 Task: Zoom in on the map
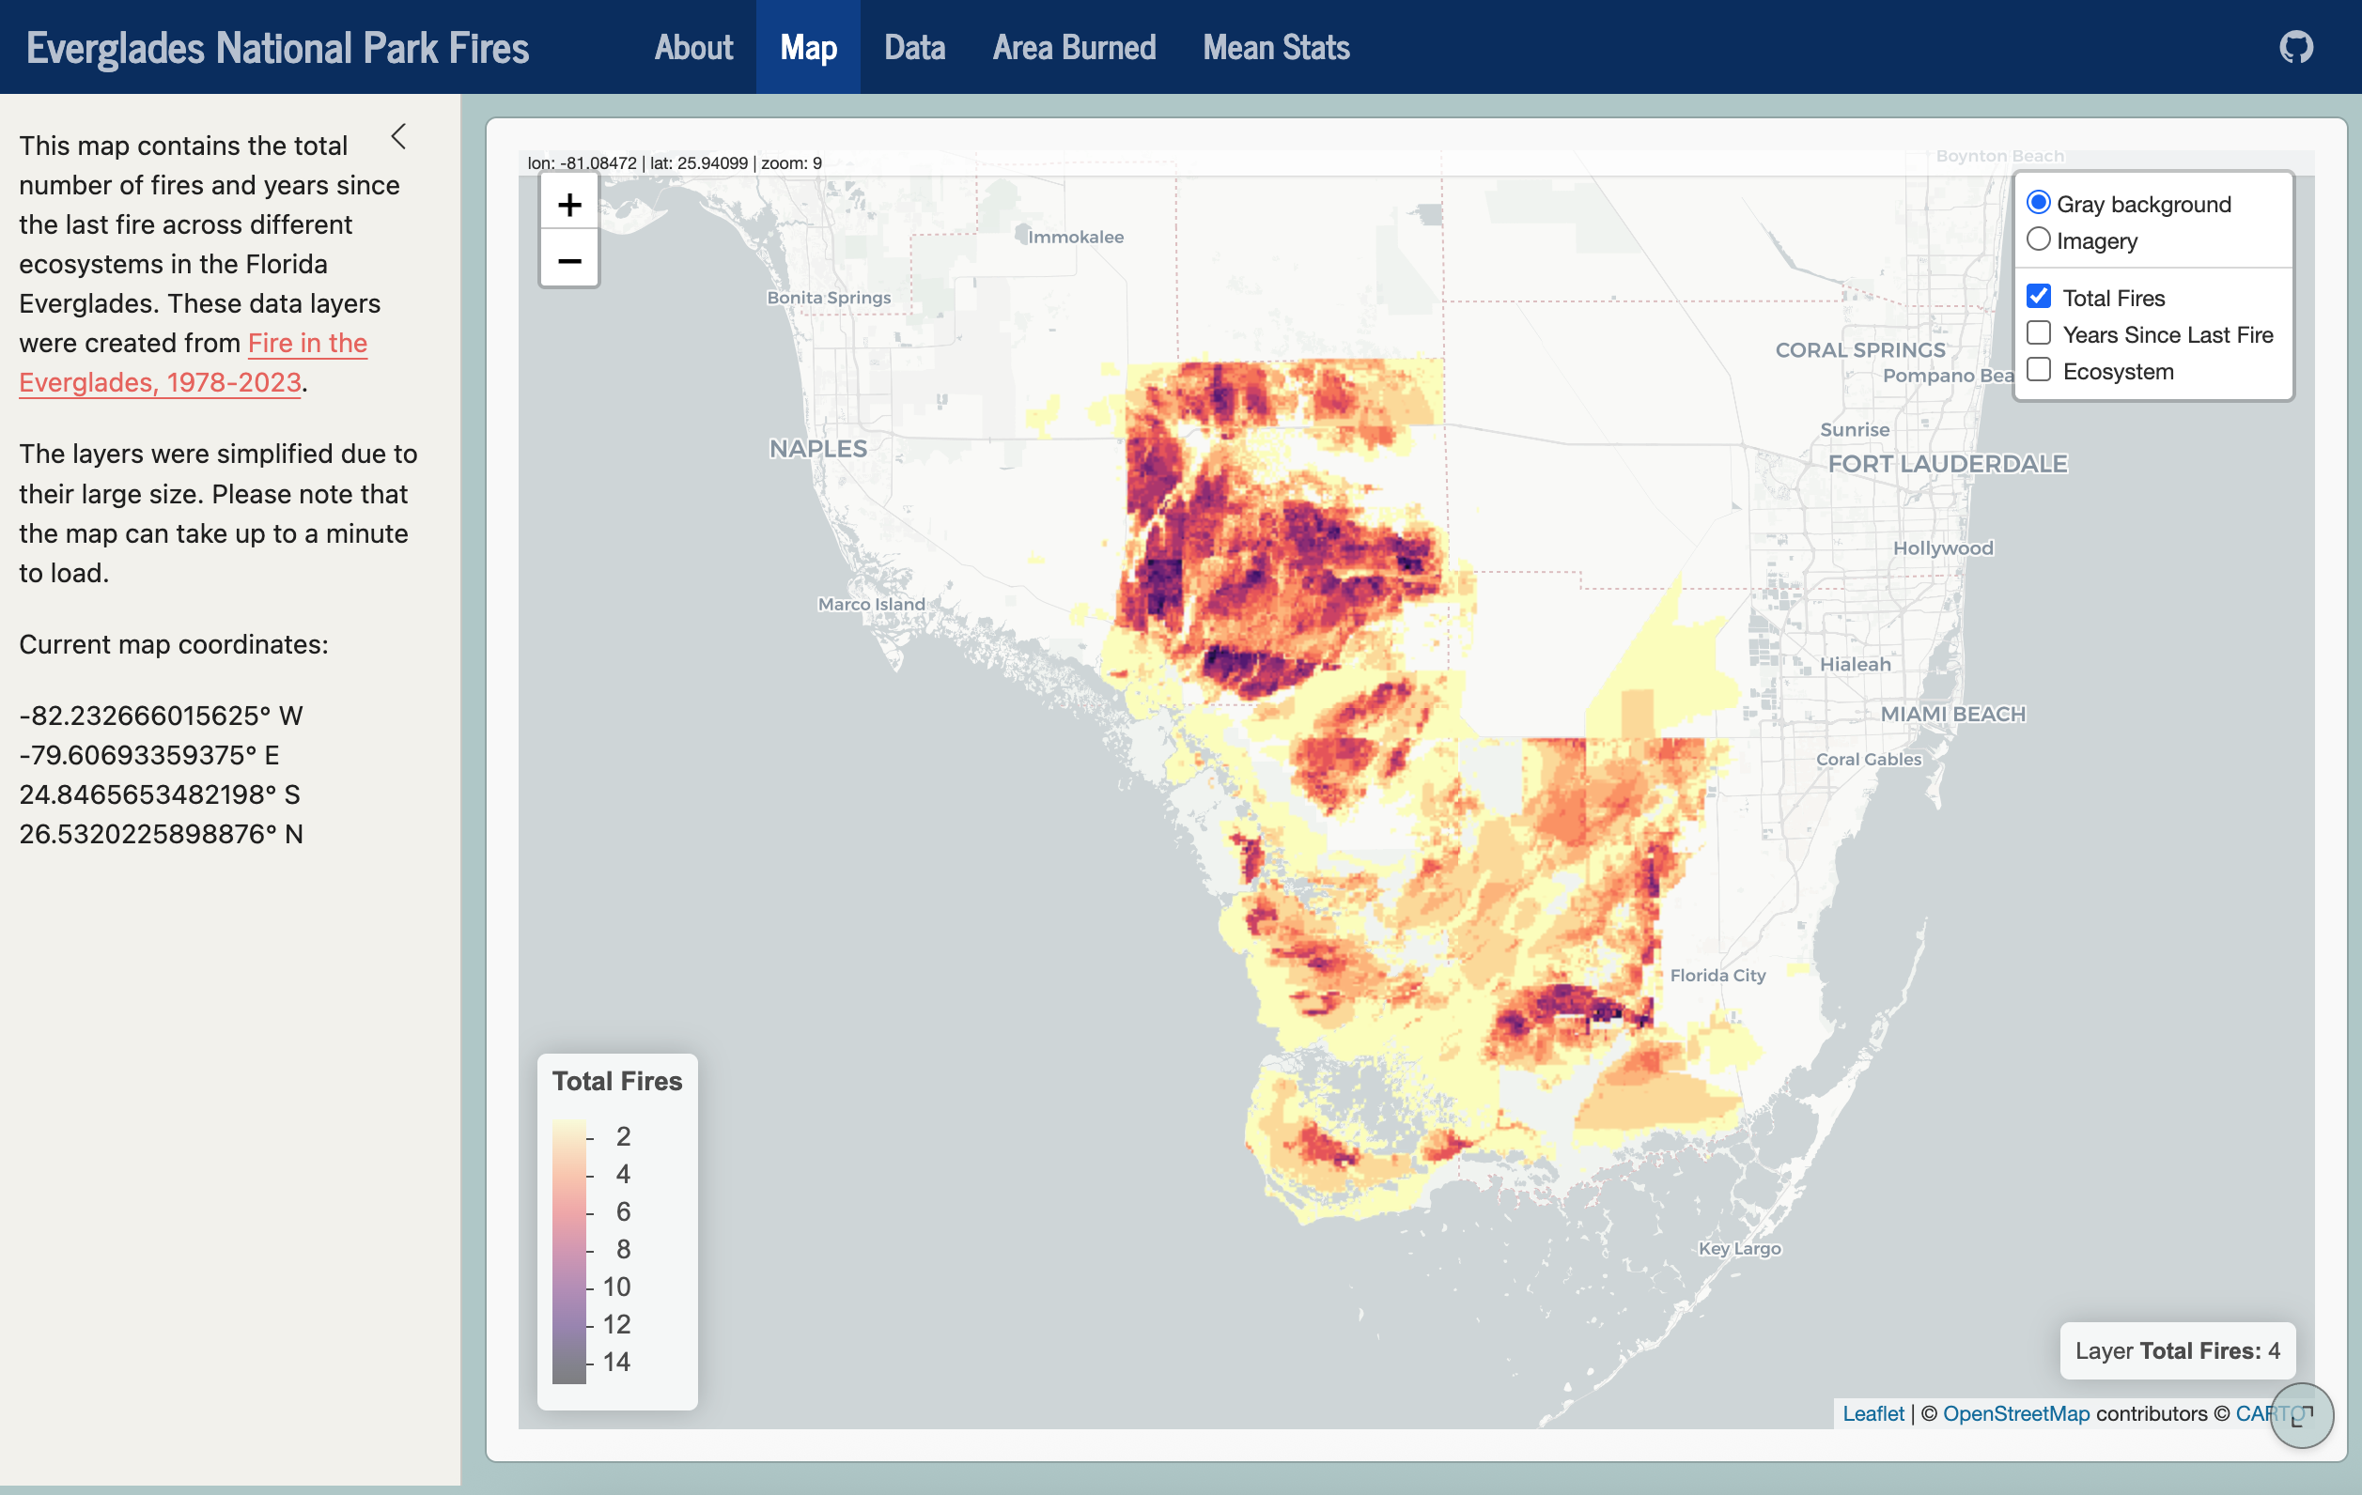coord(569,204)
